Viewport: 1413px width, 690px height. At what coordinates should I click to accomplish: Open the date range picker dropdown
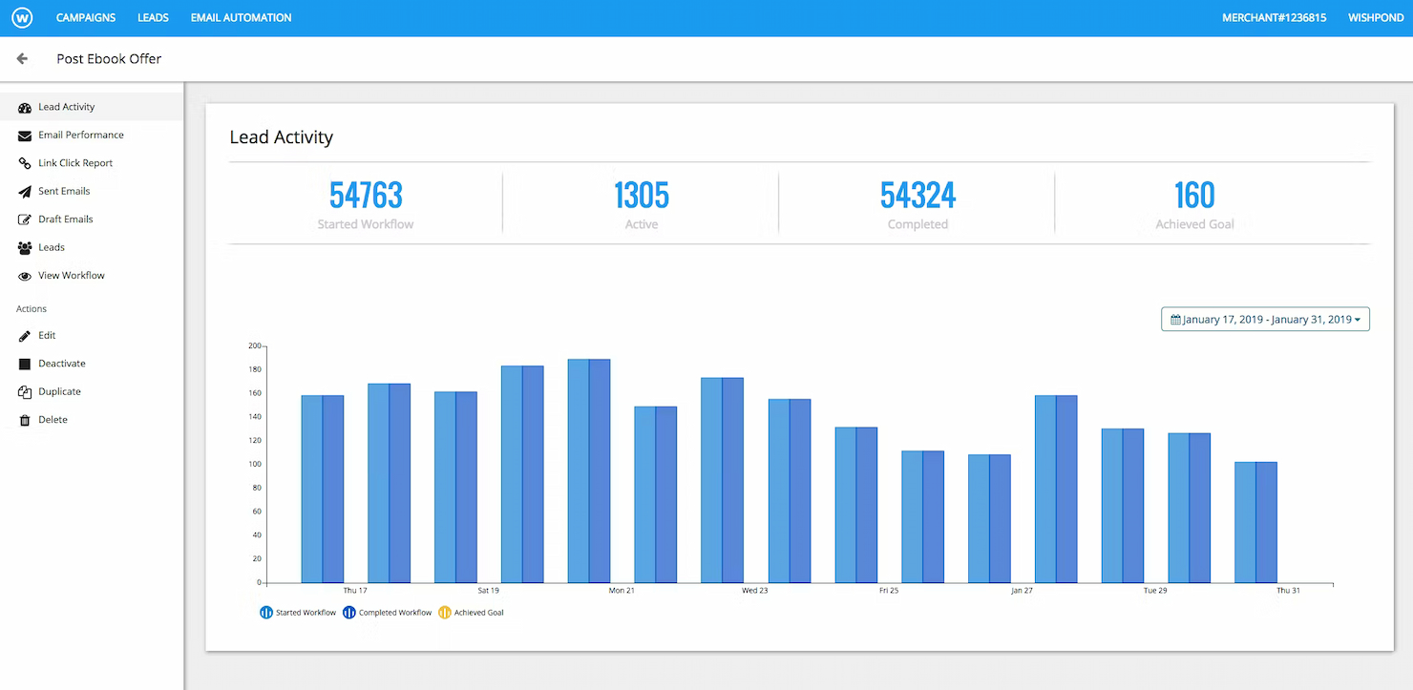(1264, 319)
